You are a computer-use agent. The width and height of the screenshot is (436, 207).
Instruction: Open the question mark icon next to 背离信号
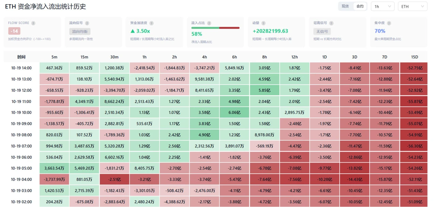(331, 23)
